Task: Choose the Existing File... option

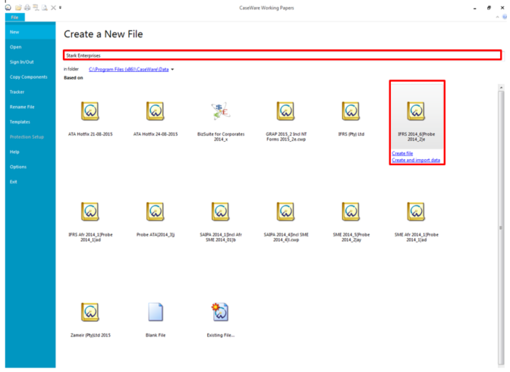Action: [x=221, y=320]
